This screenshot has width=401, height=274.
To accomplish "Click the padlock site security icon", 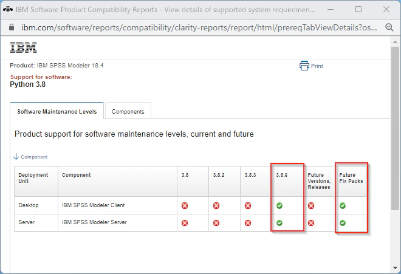I will pyautogui.click(x=12, y=27).
